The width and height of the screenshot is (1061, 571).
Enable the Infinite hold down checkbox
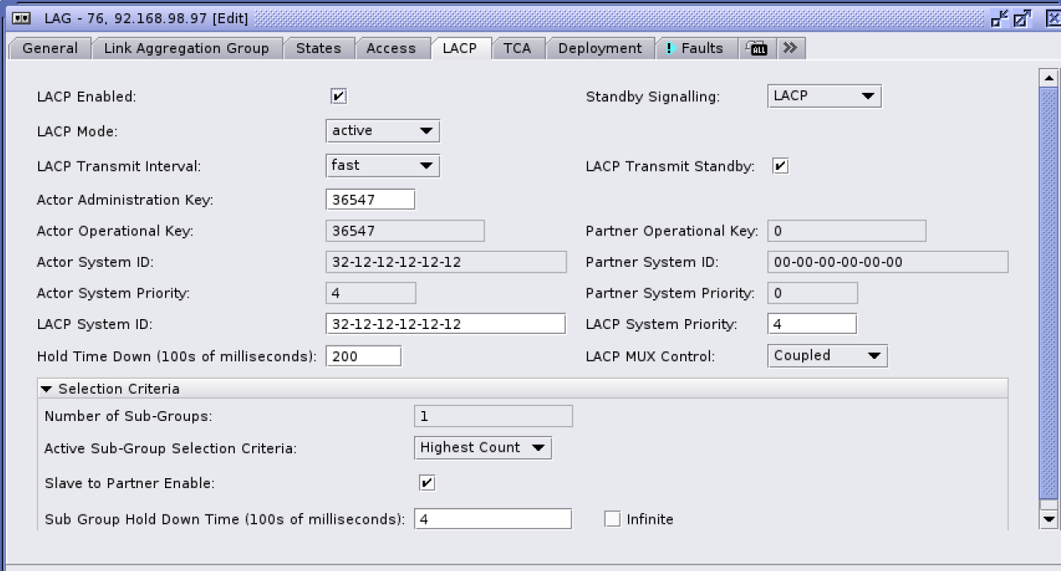[x=612, y=520]
